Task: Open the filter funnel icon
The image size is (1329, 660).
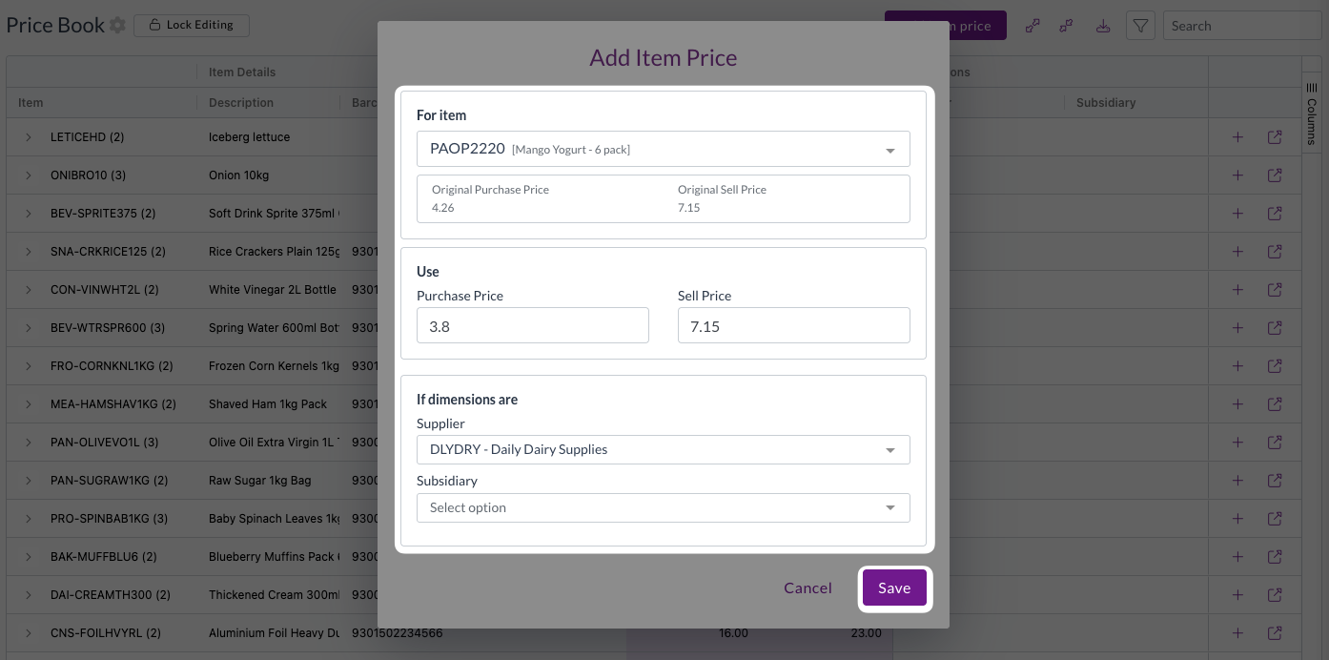Action: 1140,26
